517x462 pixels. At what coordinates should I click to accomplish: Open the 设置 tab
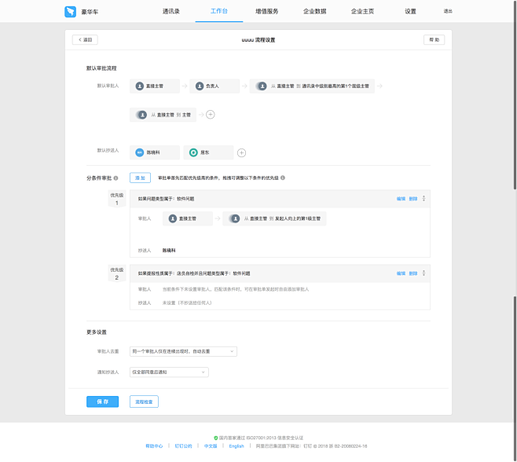(x=410, y=11)
